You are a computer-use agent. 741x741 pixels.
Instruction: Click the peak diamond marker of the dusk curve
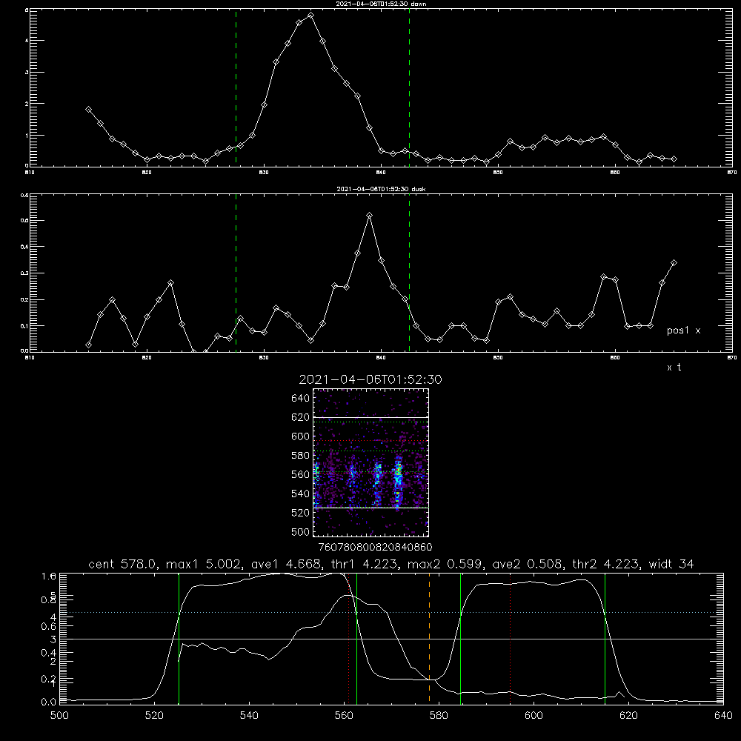click(x=370, y=216)
